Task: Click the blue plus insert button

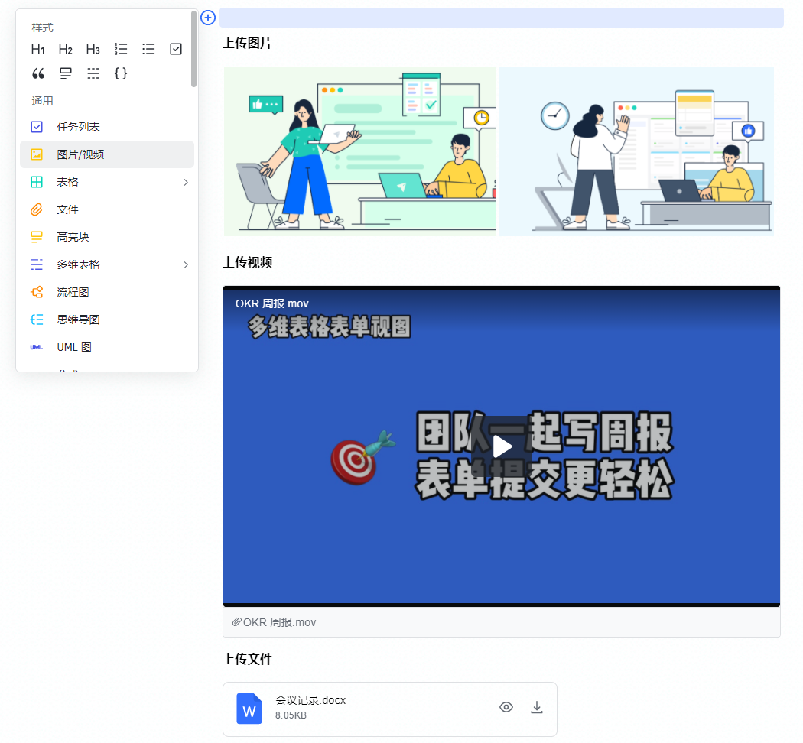Action: 208,18
